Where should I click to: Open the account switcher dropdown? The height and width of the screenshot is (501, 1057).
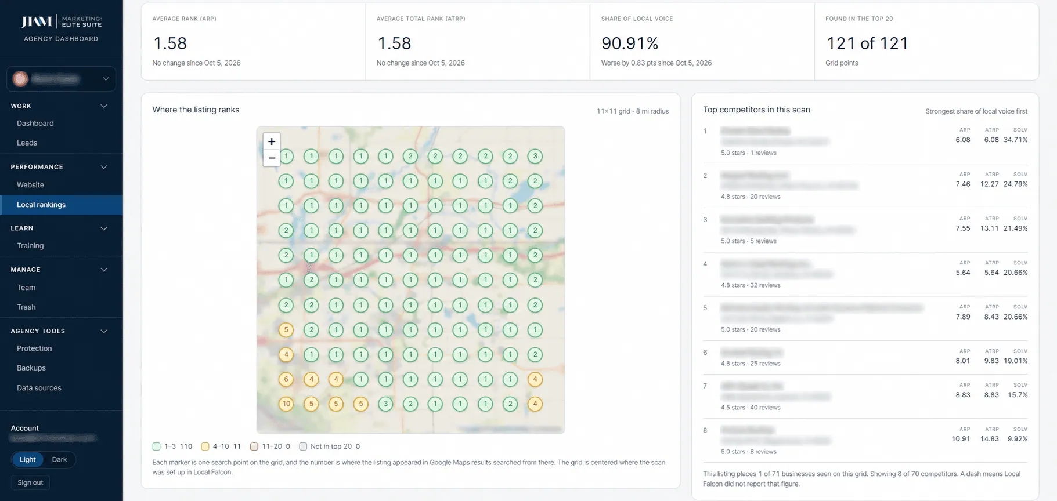click(61, 79)
